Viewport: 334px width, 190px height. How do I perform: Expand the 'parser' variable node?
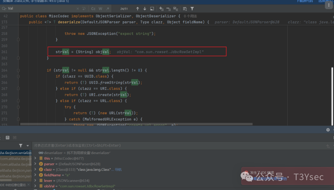coord(36,164)
